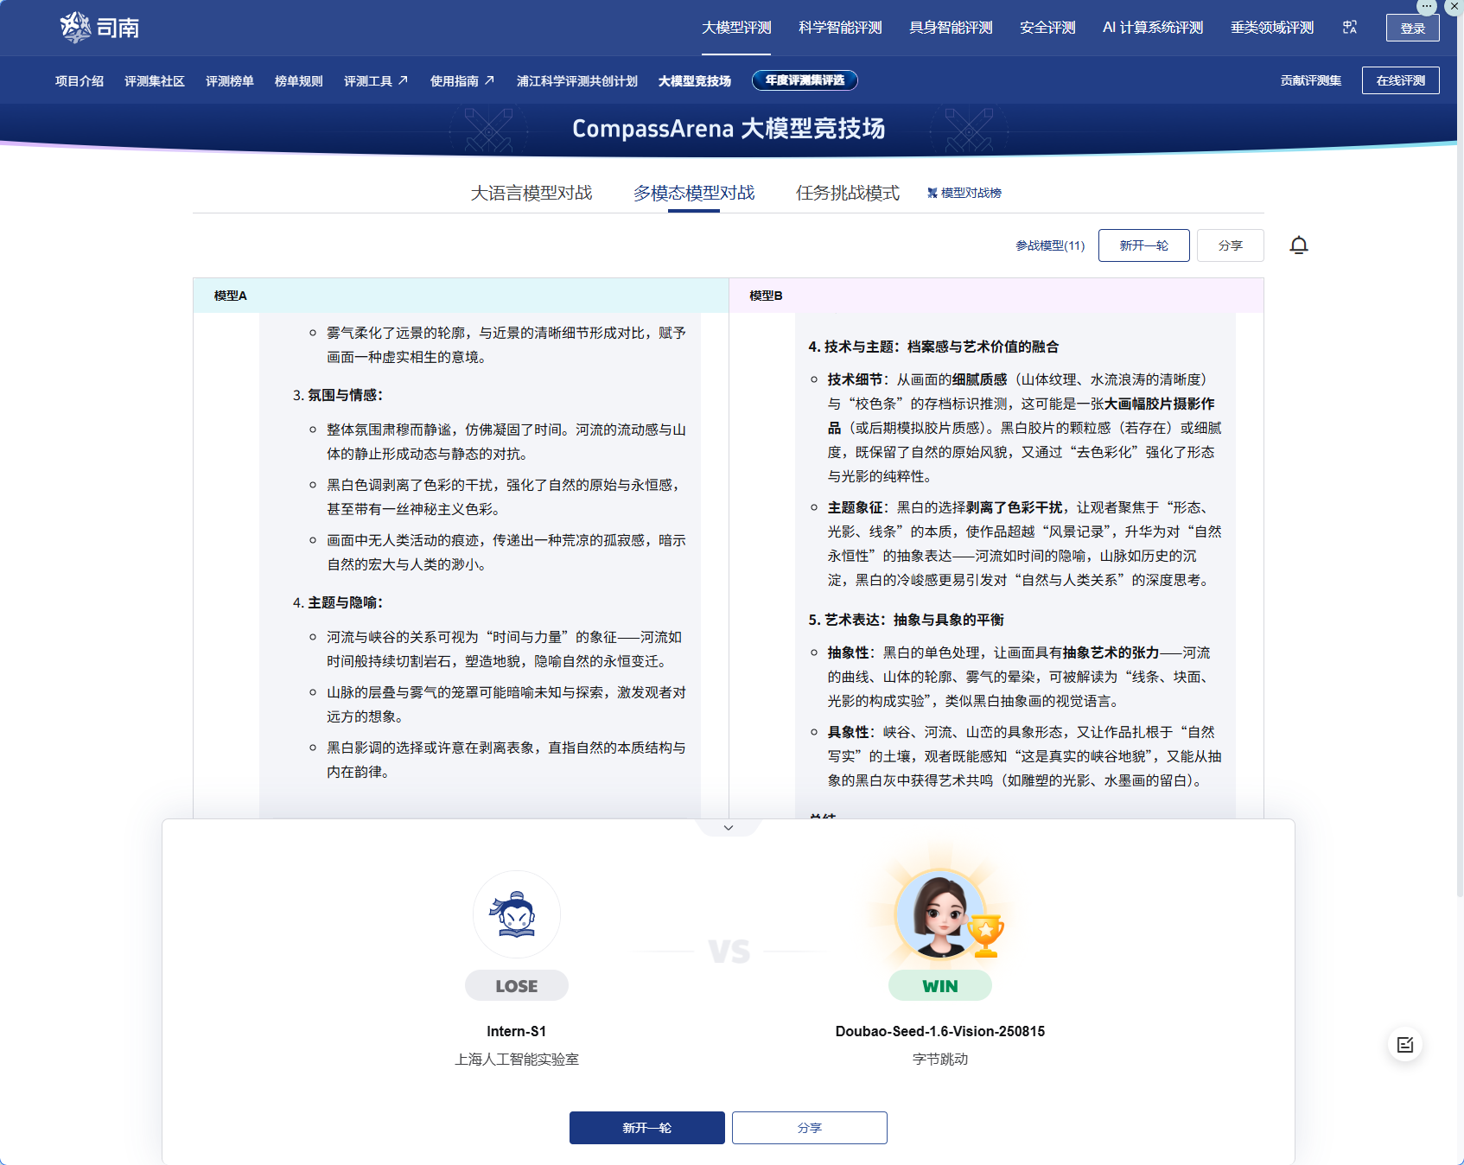The width and height of the screenshot is (1464, 1165).
Task: Click the page vertical scrollbar
Action: pos(1460,449)
